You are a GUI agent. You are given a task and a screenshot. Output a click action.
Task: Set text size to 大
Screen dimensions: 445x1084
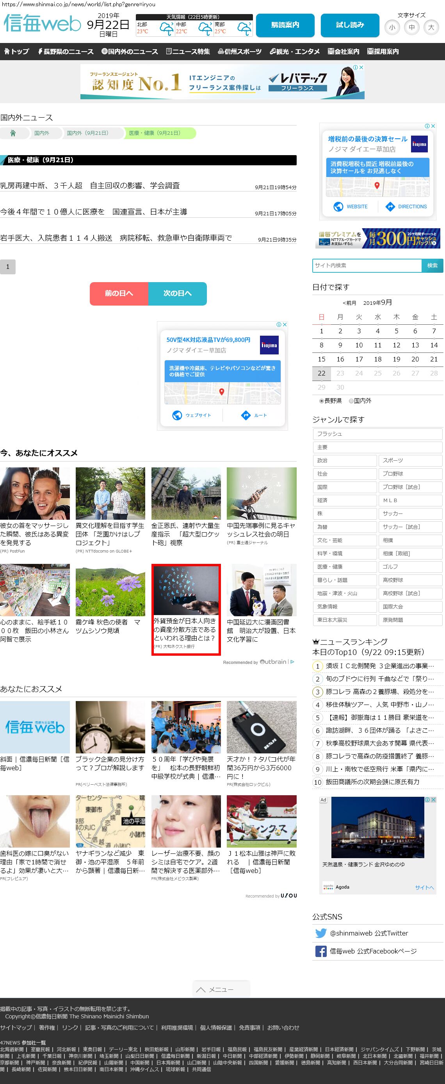click(431, 28)
